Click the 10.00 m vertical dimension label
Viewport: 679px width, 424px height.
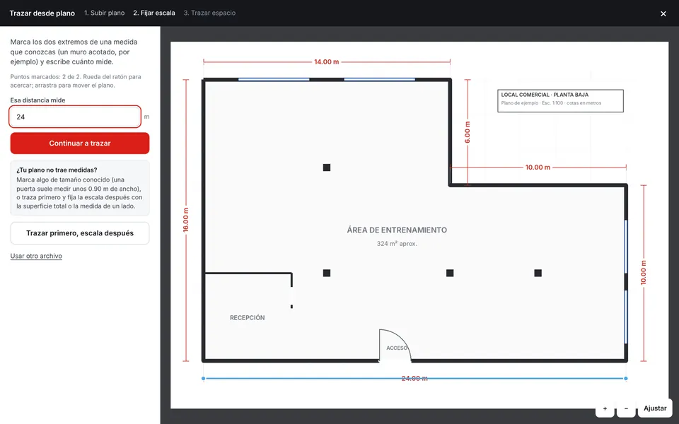(x=644, y=273)
